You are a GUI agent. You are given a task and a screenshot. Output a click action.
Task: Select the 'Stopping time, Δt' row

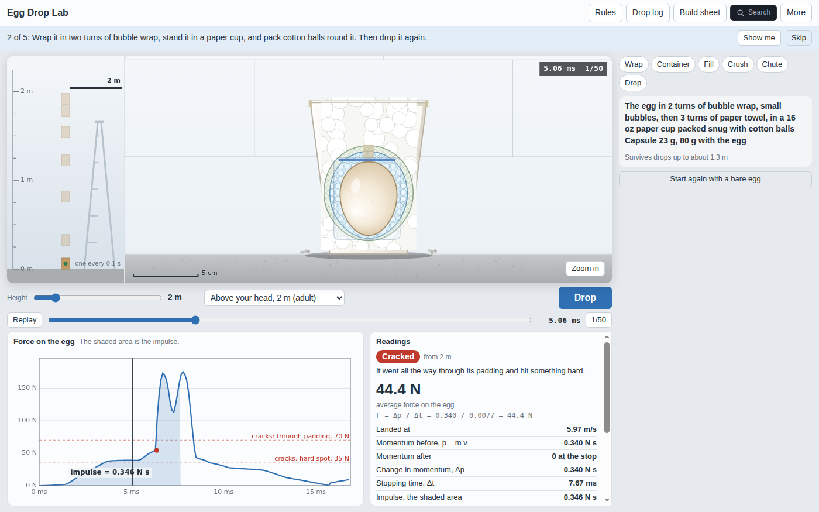(486, 483)
